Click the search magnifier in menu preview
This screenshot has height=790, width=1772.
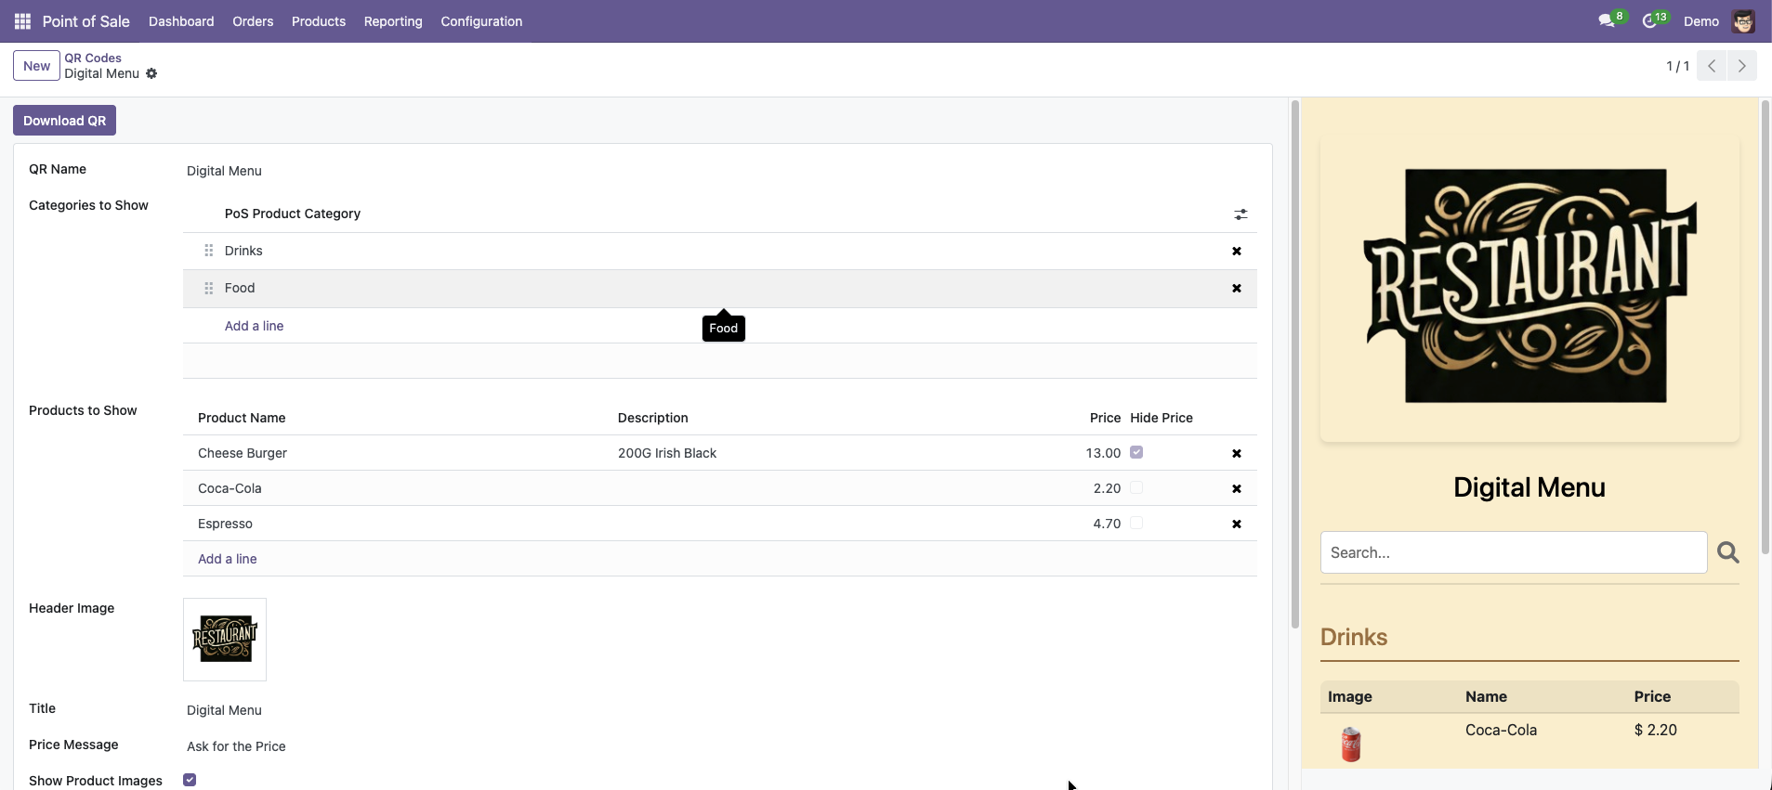click(x=1728, y=552)
